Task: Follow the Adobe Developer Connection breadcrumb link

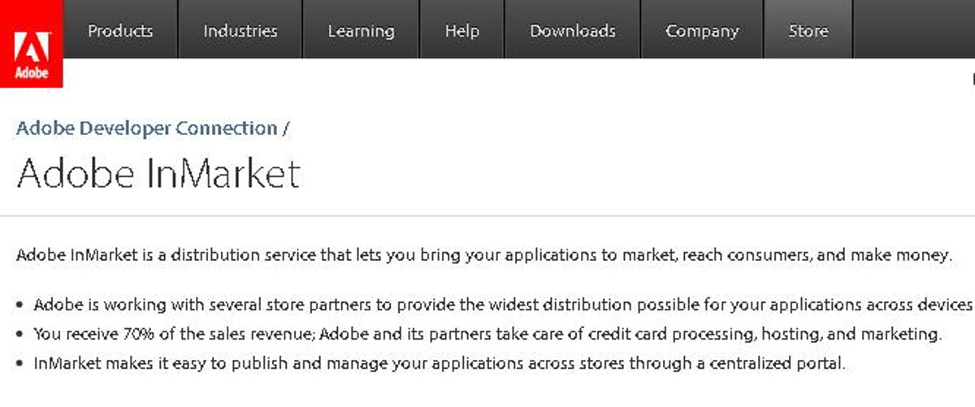Action: [x=147, y=128]
